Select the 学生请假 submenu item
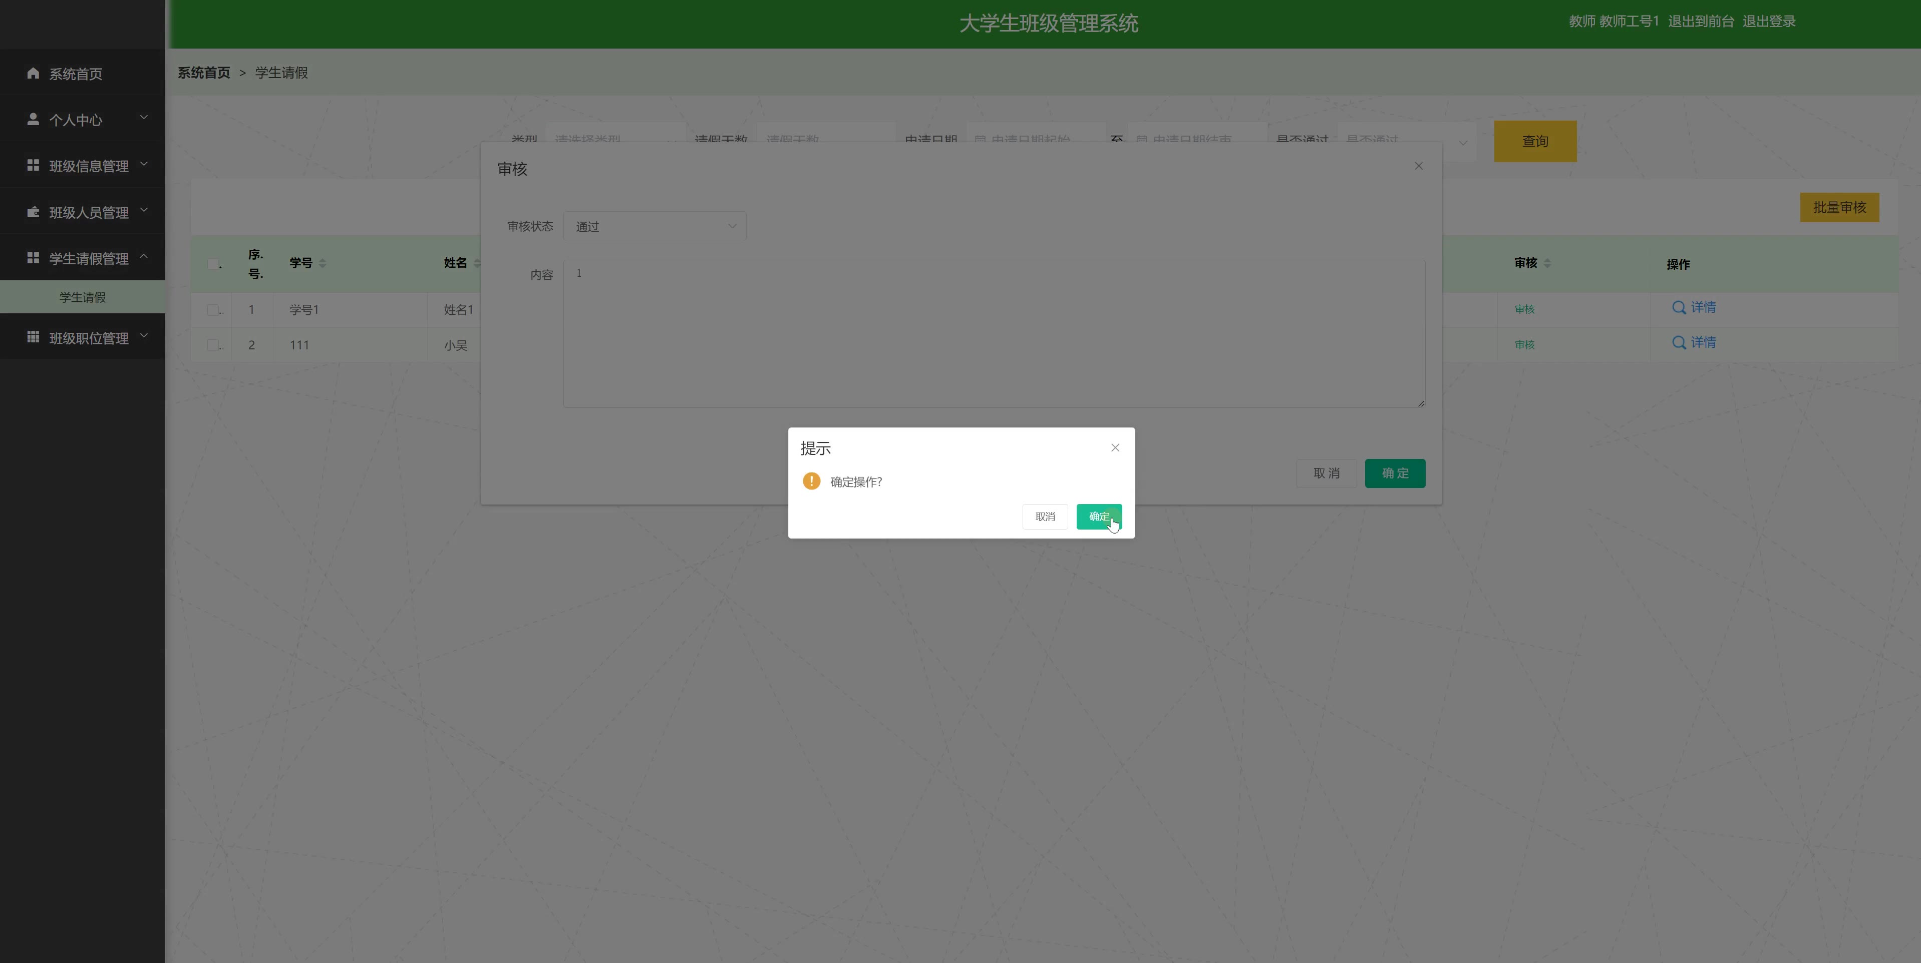The height and width of the screenshot is (963, 1921). click(83, 297)
